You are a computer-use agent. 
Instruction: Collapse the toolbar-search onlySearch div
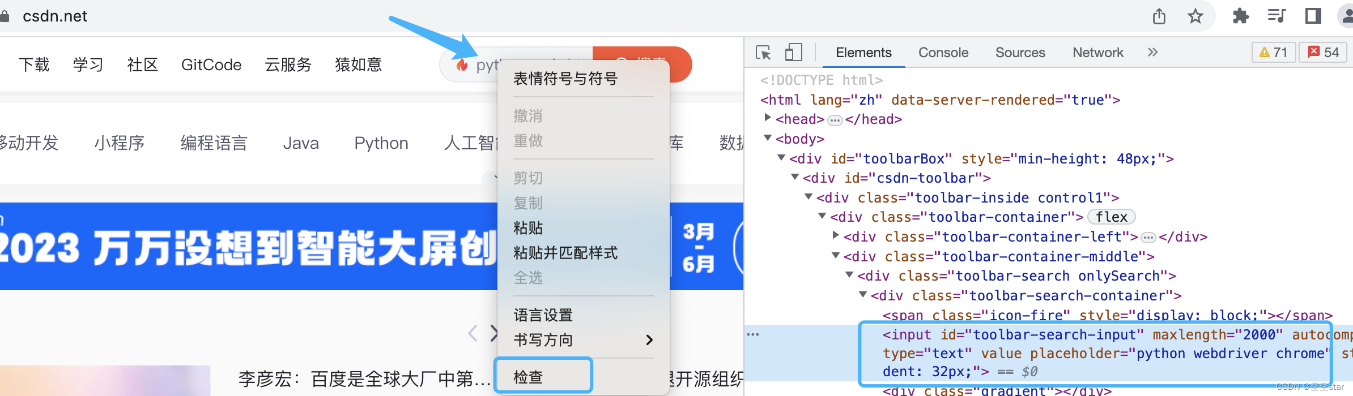tap(849, 274)
